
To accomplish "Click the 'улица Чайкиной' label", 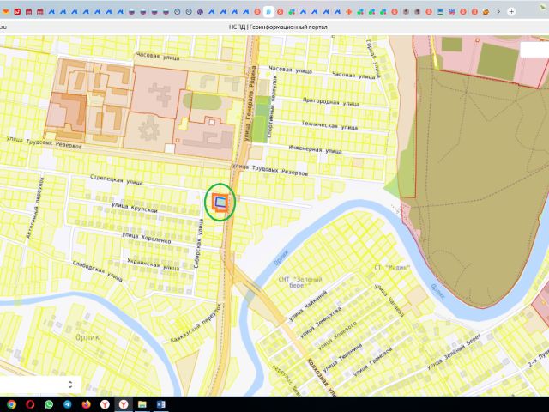I will coord(308,306).
